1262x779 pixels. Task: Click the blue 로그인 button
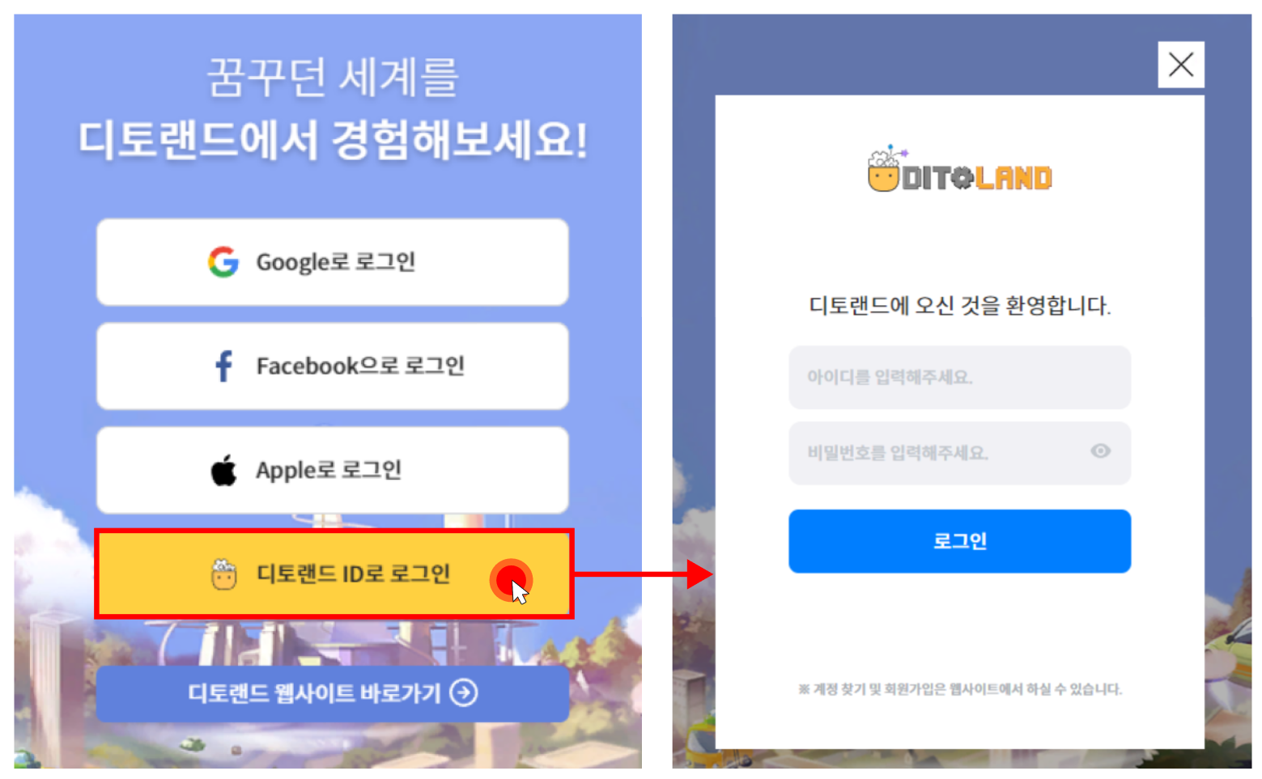click(959, 541)
